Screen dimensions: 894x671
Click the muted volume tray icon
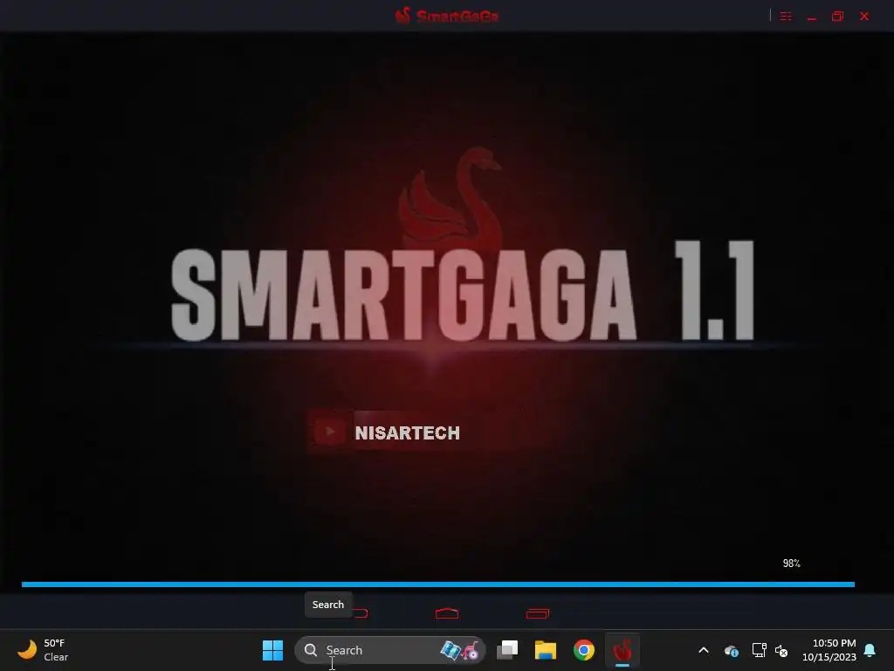point(781,650)
